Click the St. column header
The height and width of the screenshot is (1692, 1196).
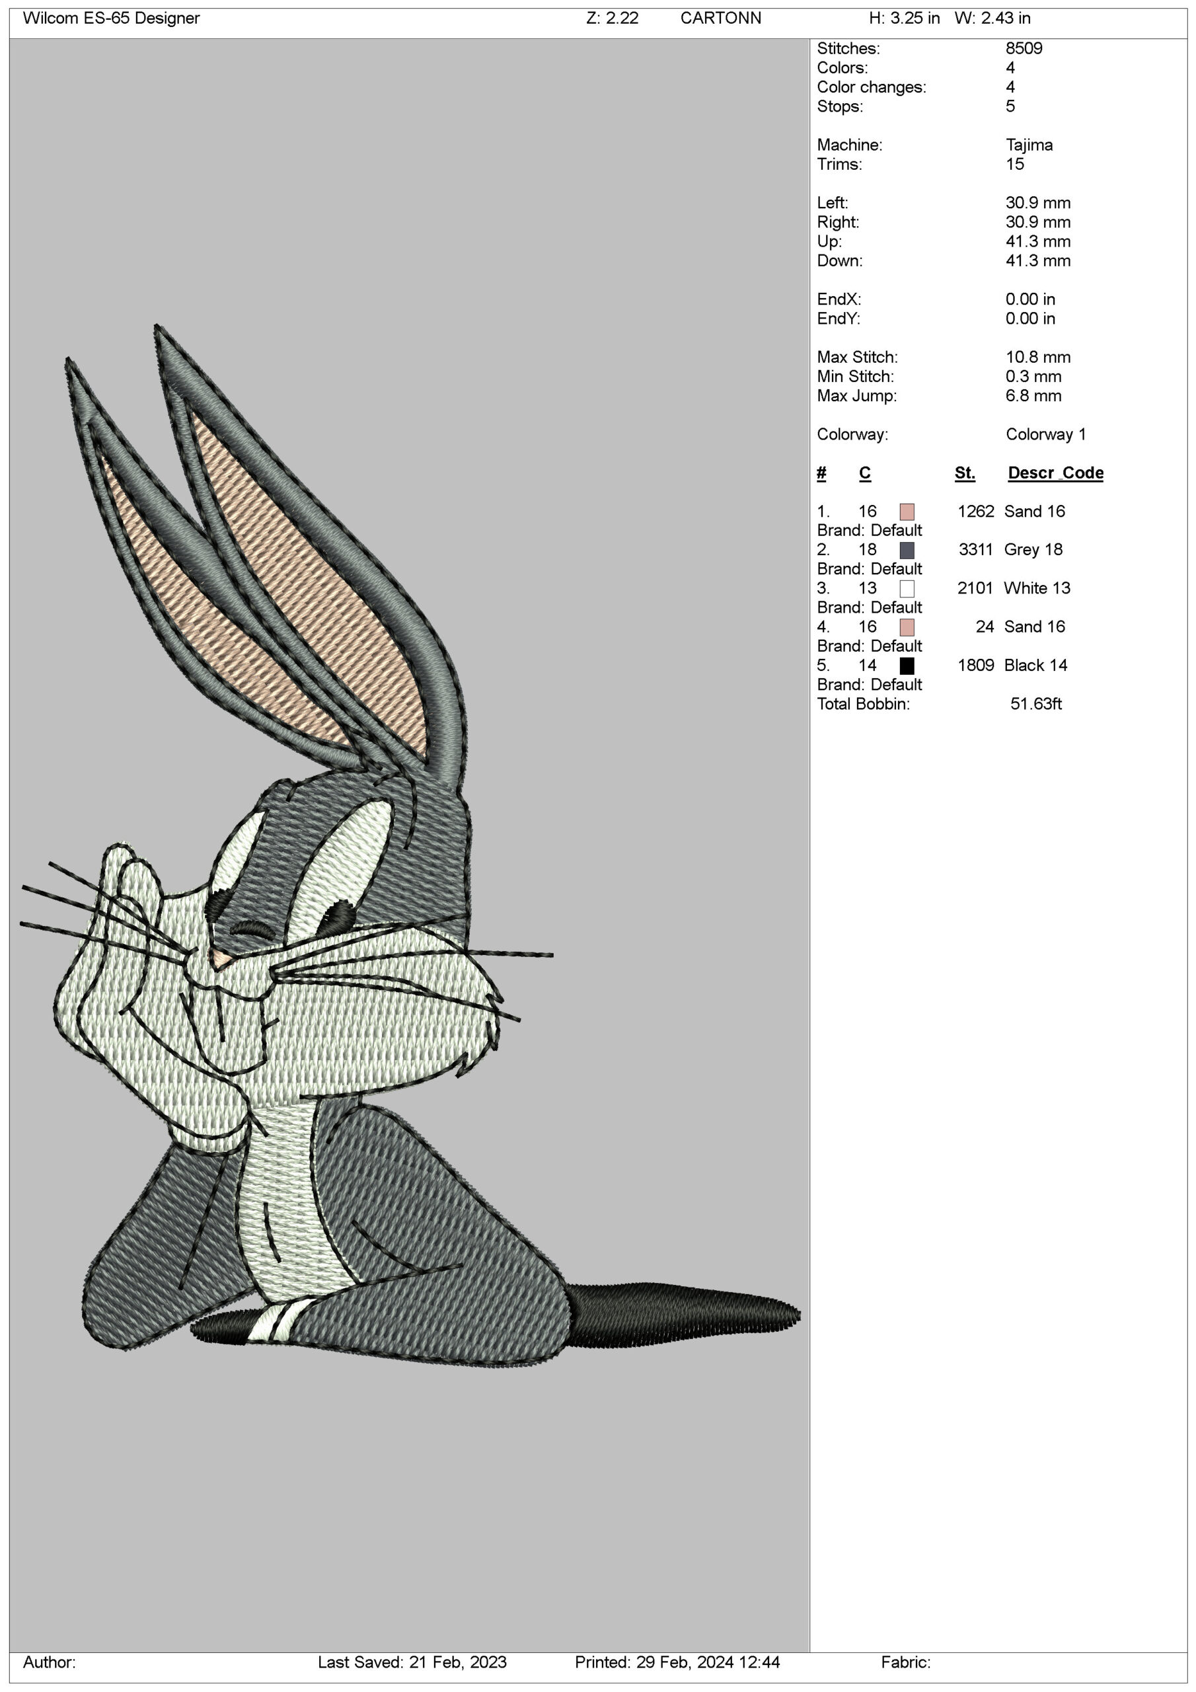pos(964,473)
